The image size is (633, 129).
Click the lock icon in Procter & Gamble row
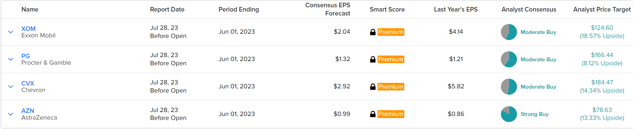click(x=373, y=59)
